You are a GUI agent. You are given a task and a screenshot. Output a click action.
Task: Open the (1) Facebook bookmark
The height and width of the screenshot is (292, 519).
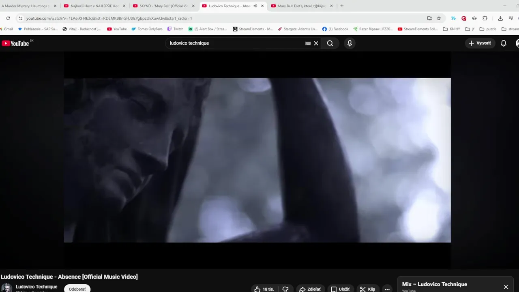pos(335,29)
